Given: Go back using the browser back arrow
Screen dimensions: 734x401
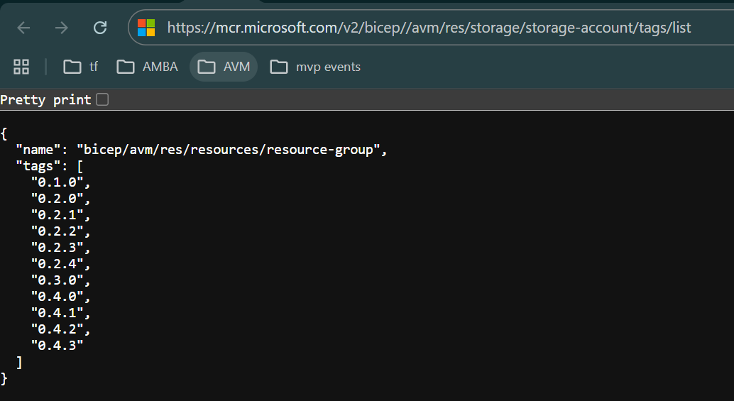Looking at the screenshot, I should (23, 28).
